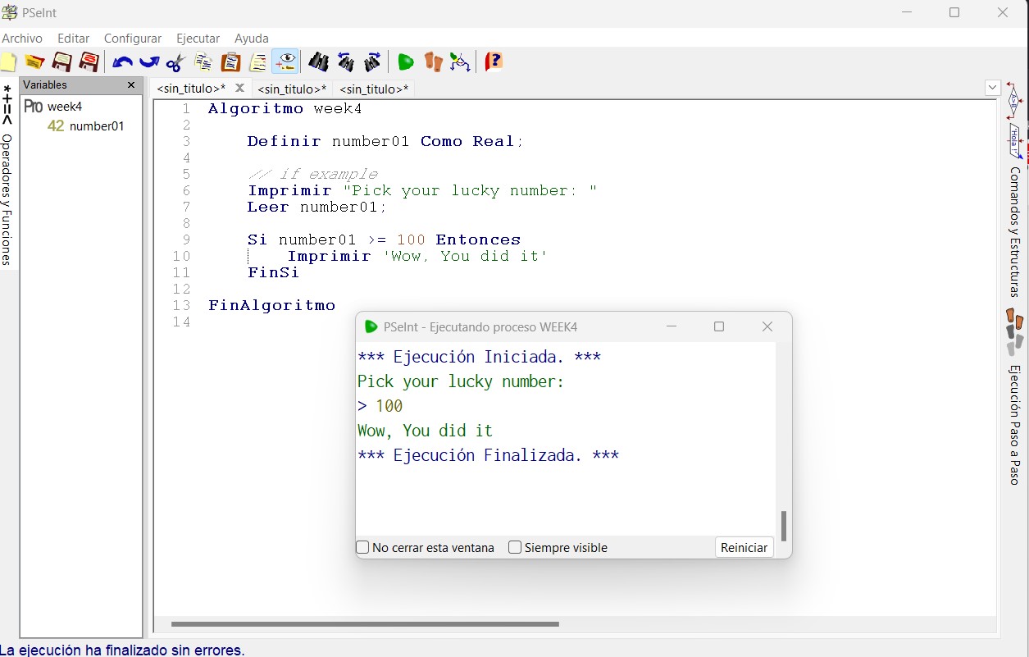Click the Definir number01 Como Real line

385,141
